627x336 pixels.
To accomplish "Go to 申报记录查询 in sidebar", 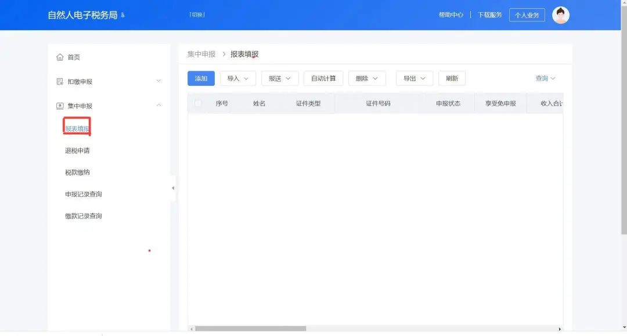I will tap(84, 194).
